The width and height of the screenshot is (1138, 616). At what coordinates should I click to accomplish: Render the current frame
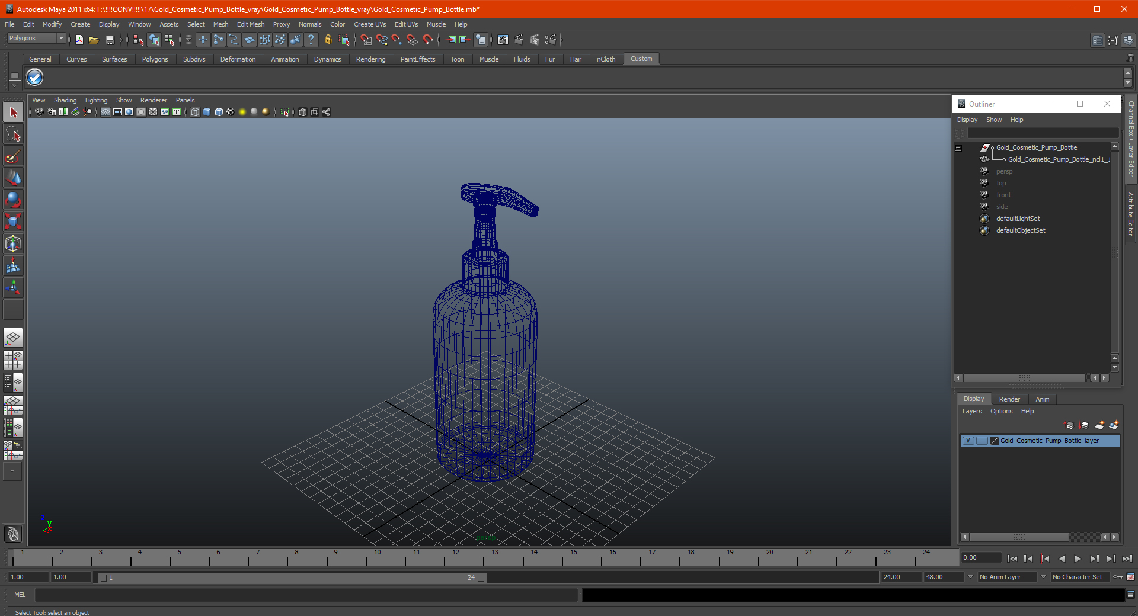pyautogui.click(x=519, y=40)
